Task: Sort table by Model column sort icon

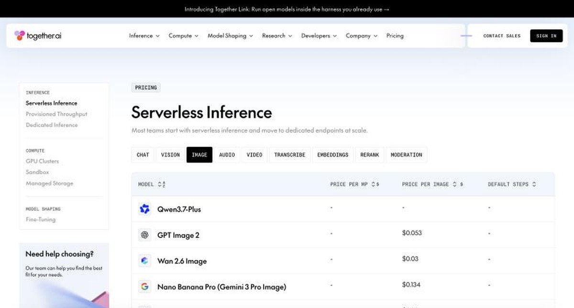Action: (162, 184)
